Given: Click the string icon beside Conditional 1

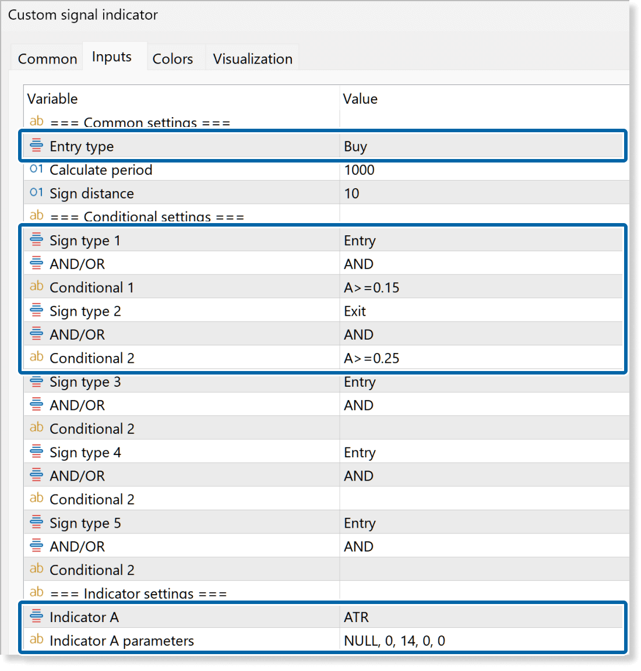Looking at the screenshot, I should point(36,287).
